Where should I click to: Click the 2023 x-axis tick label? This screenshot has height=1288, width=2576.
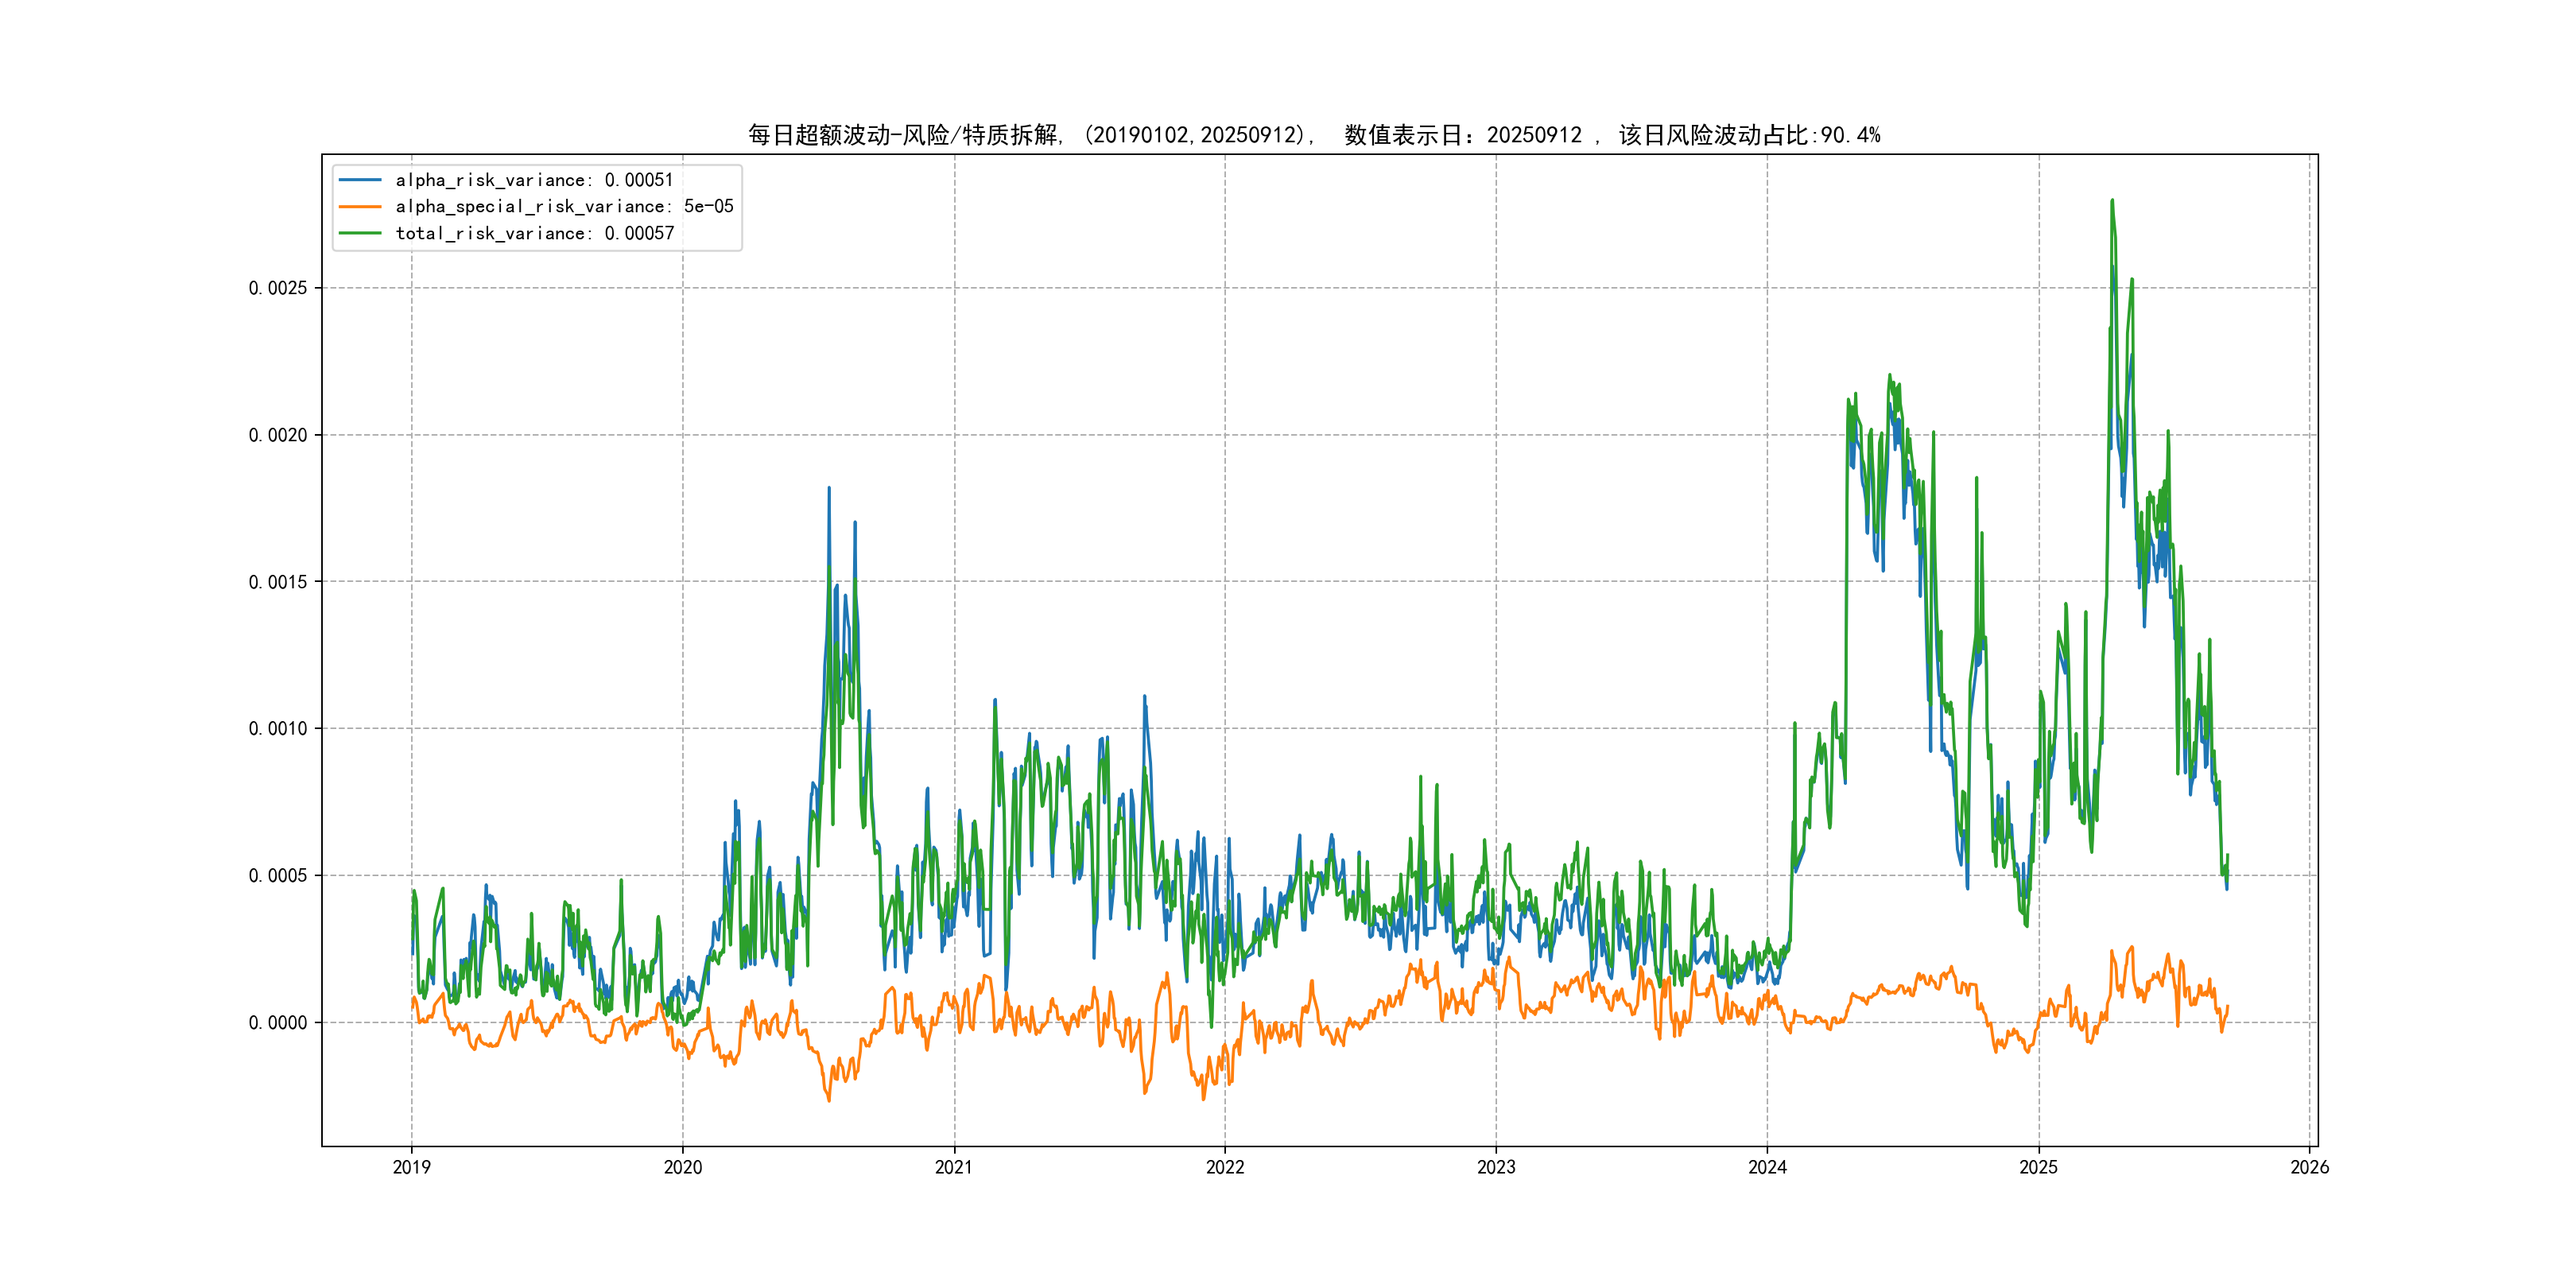1496,1167
